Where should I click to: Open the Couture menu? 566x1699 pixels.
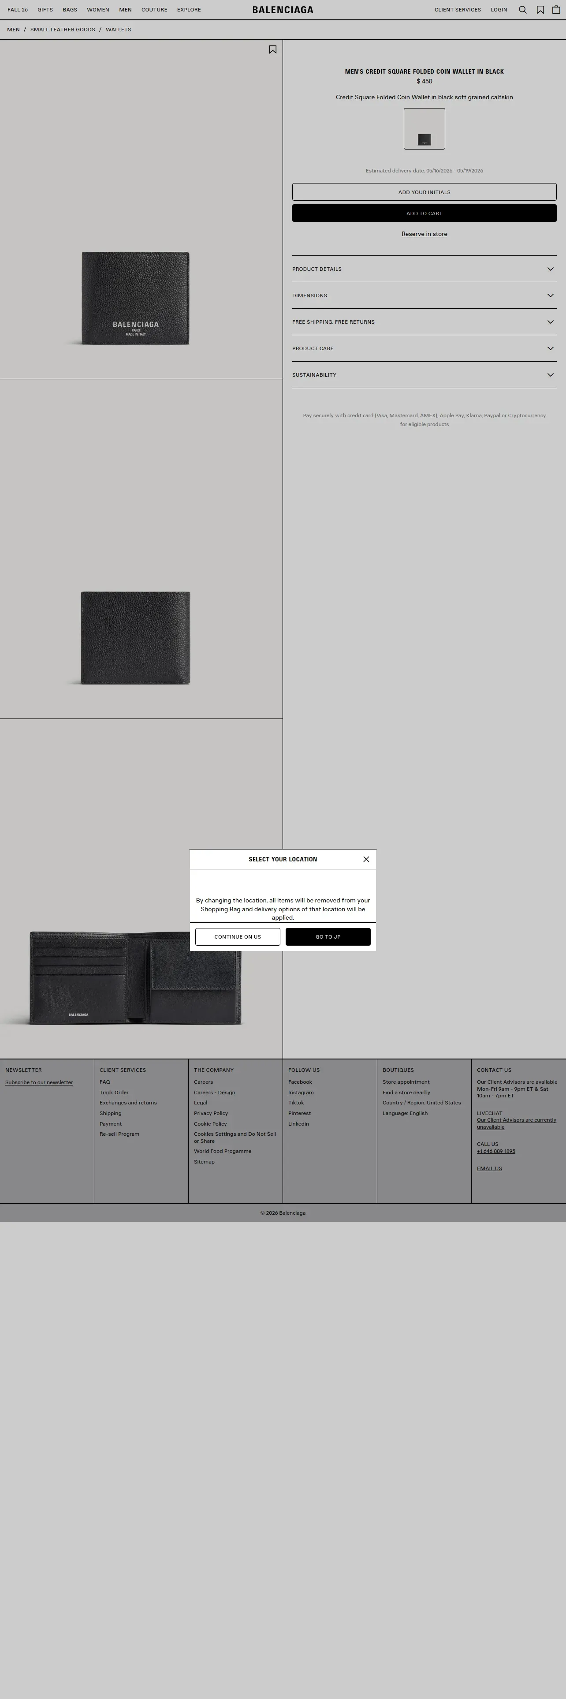(x=154, y=10)
